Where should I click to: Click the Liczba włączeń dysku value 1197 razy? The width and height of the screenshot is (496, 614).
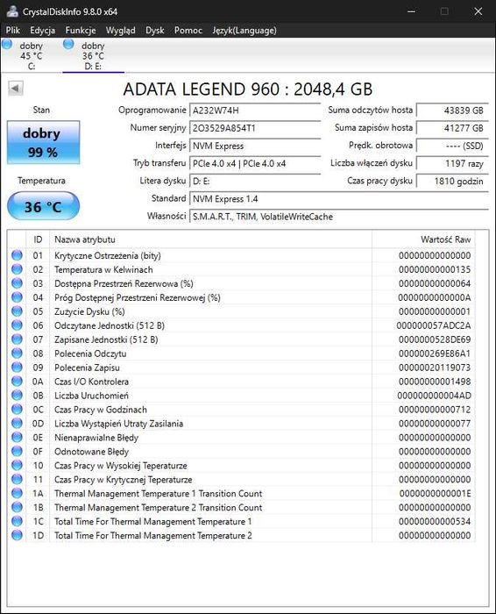pos(452,163)
